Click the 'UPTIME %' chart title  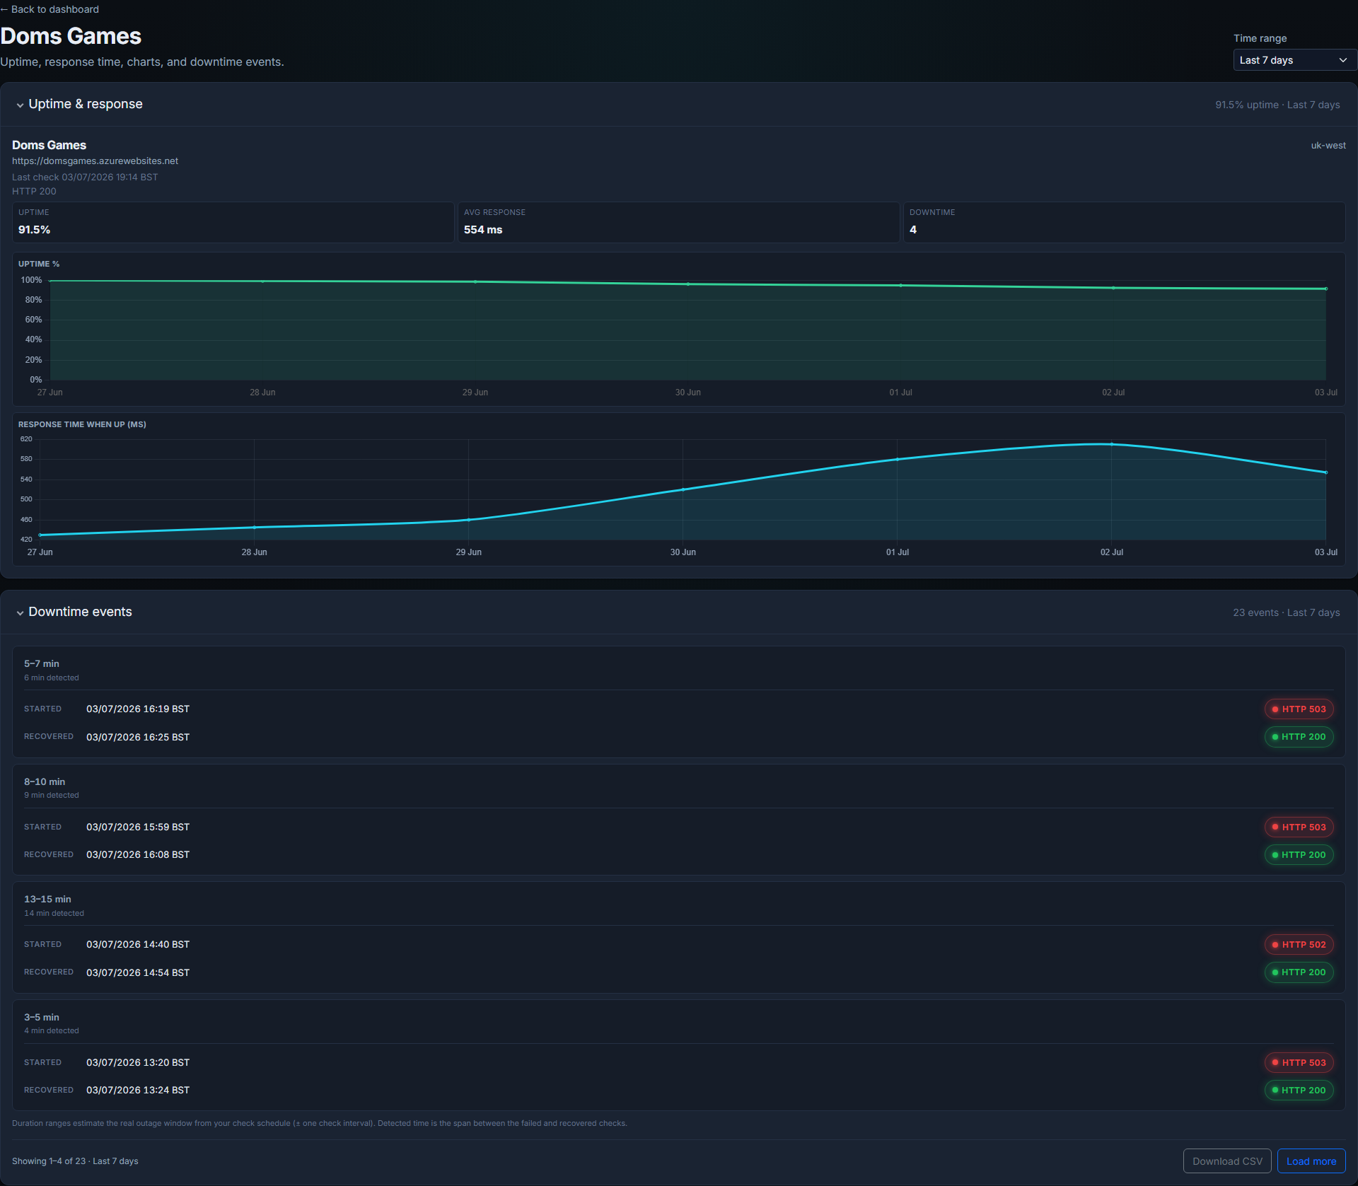(x=39, y=264)
